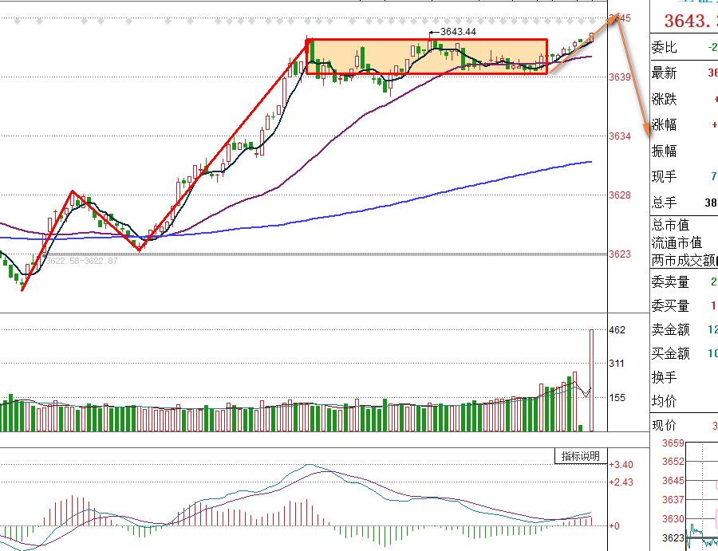Screen dimensions: 718x551
Task: Click the +0 MACD zero axis label
Action: point(614,526)
